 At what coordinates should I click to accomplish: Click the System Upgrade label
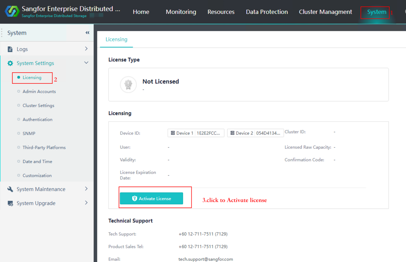(x=36, y=203)
